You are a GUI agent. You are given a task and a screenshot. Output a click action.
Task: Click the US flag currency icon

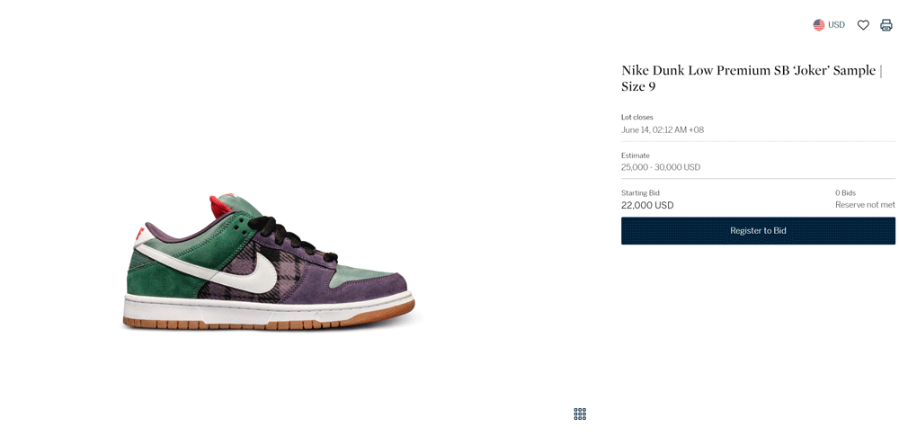[819, 25]
